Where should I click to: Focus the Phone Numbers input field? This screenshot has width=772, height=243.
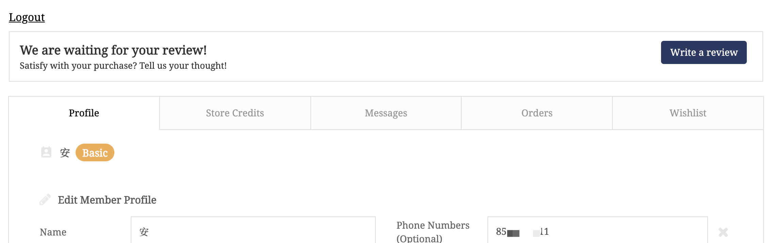pyautogui.click(x=598, y=230)
